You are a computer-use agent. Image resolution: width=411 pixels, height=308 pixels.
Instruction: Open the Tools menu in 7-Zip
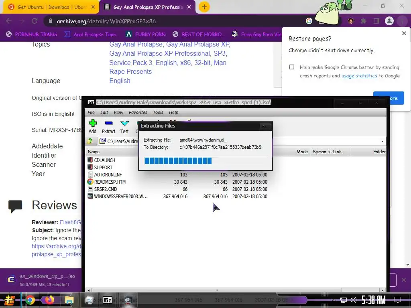tap(158, 112)
